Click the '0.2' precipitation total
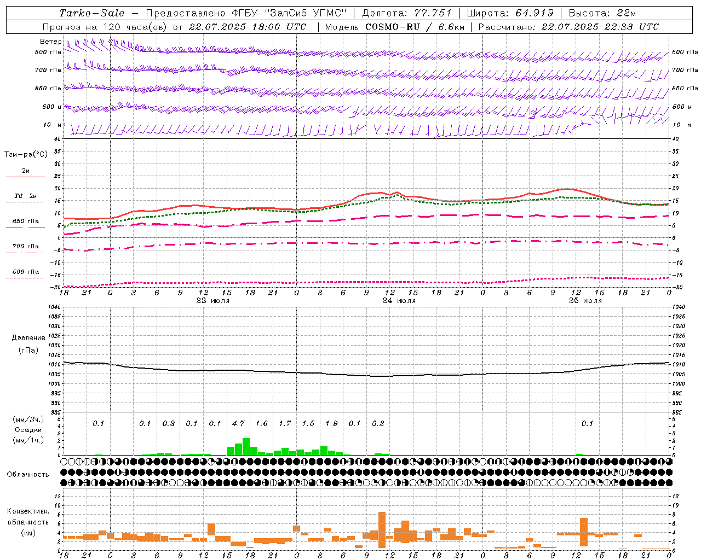This screenshot has height=560, width=701. coord(378,423)
